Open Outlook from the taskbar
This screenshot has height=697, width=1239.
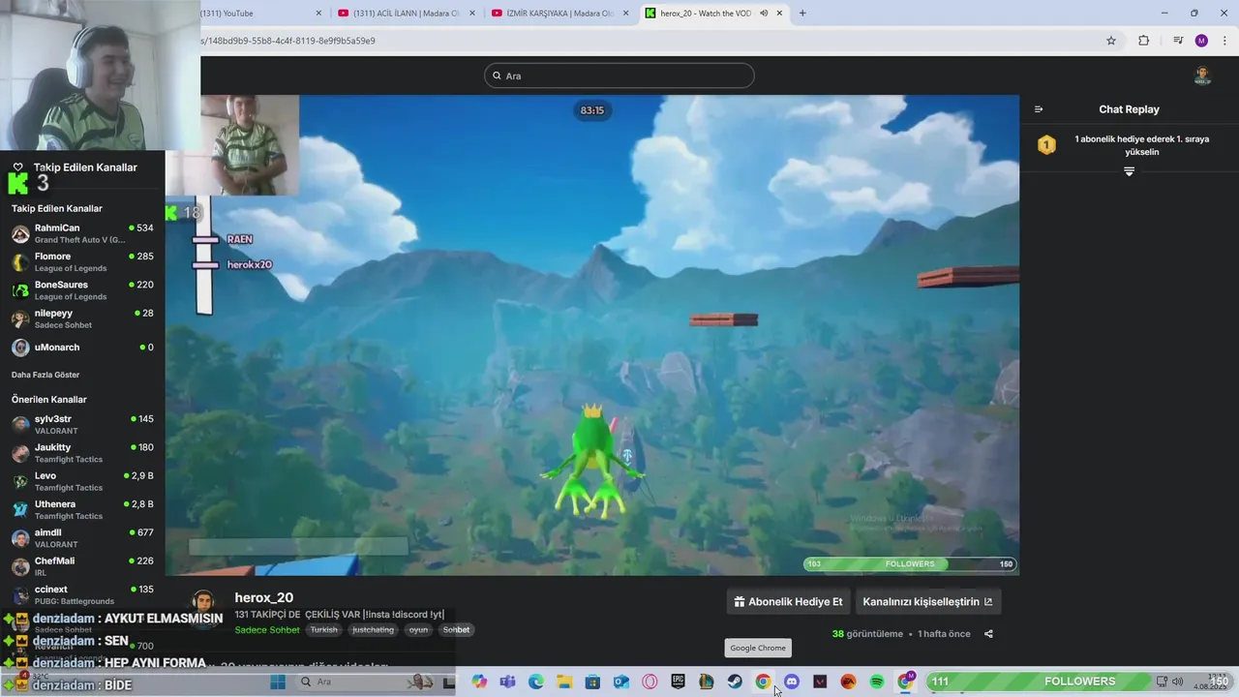620,682
